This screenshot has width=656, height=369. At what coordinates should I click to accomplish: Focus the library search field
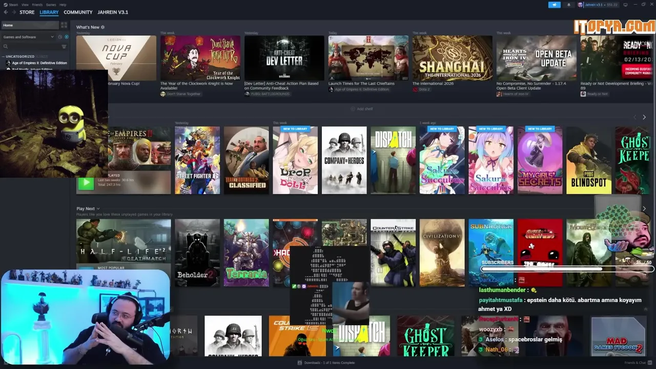(31, 47)
